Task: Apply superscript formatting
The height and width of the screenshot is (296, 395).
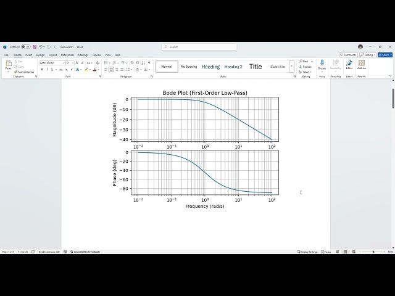Action: coord(72,70)
